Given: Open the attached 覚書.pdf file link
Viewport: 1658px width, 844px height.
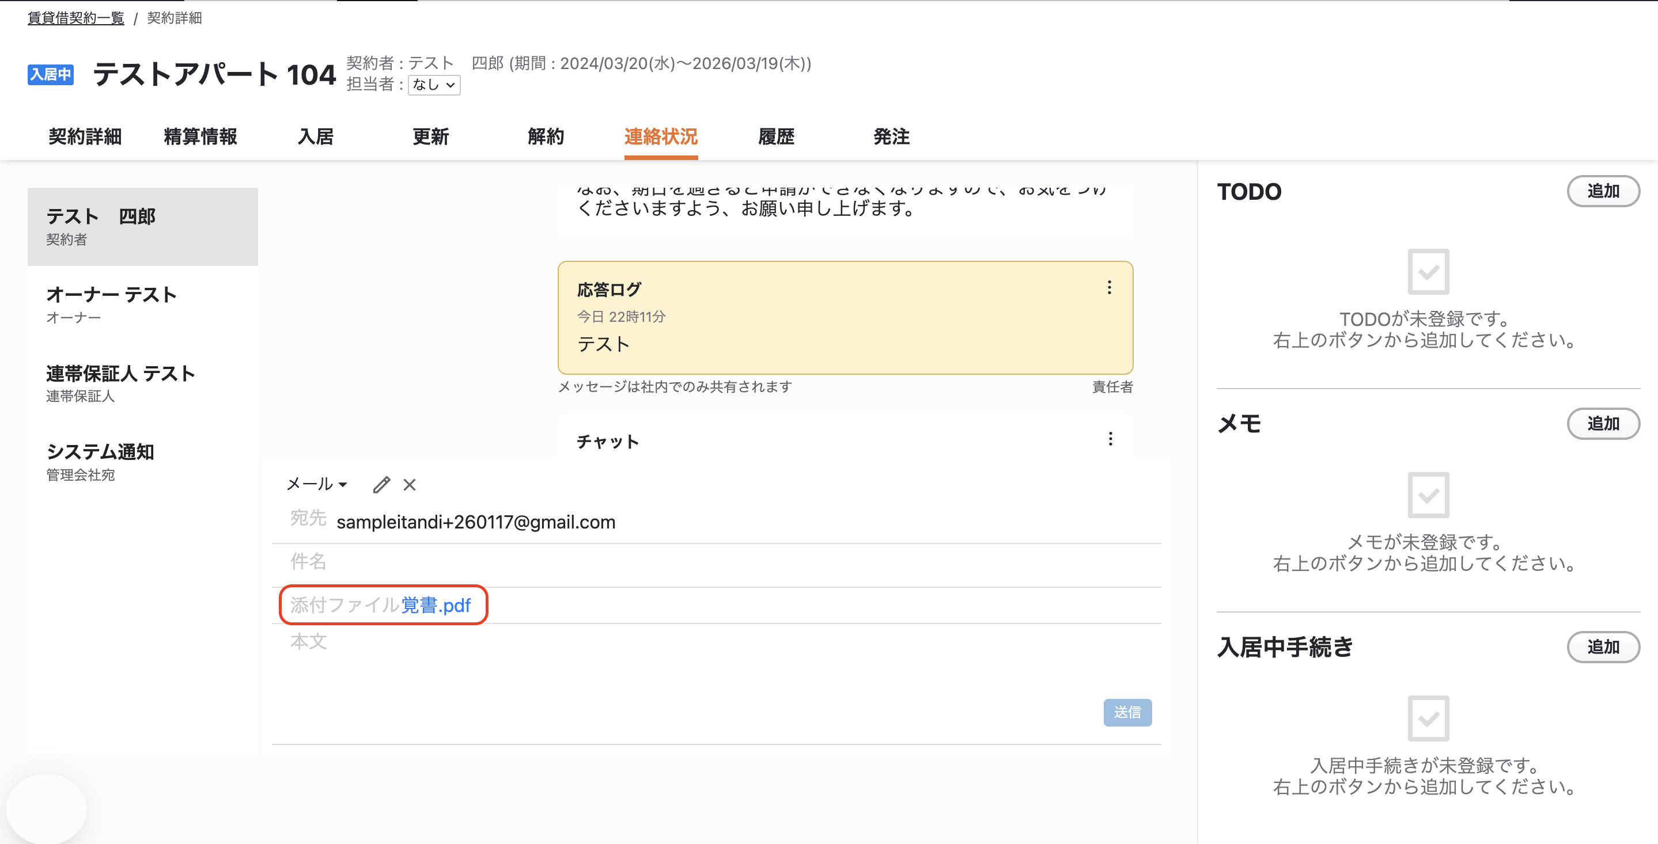Looking at the screenshot, I should (x=436, y=605).
